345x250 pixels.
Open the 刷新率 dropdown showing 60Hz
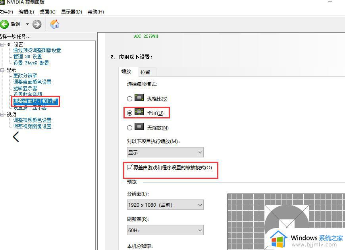click(x=165, y=230)
